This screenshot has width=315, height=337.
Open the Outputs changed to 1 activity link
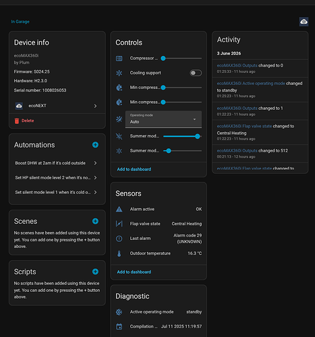pos(237,108)
